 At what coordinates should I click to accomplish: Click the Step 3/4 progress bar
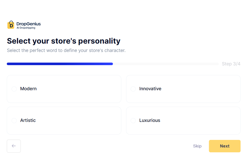pyautogui.click(x=113, y=64)
